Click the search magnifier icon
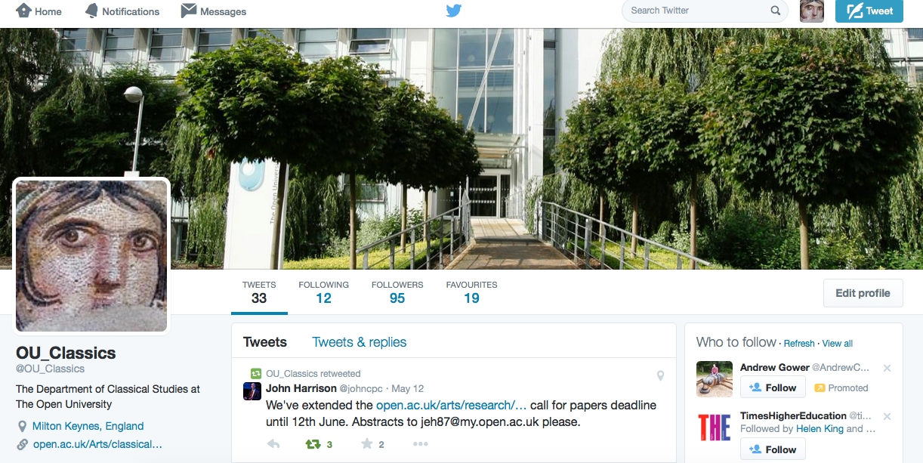The height and width of the screenshot is (463, 923). click(775, 11)
